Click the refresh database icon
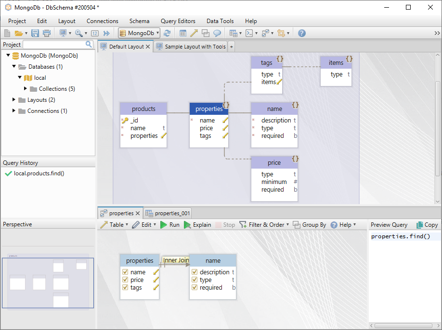Image resolution: width=442 pixels, height=330 pixels. [x=167, y=33]
